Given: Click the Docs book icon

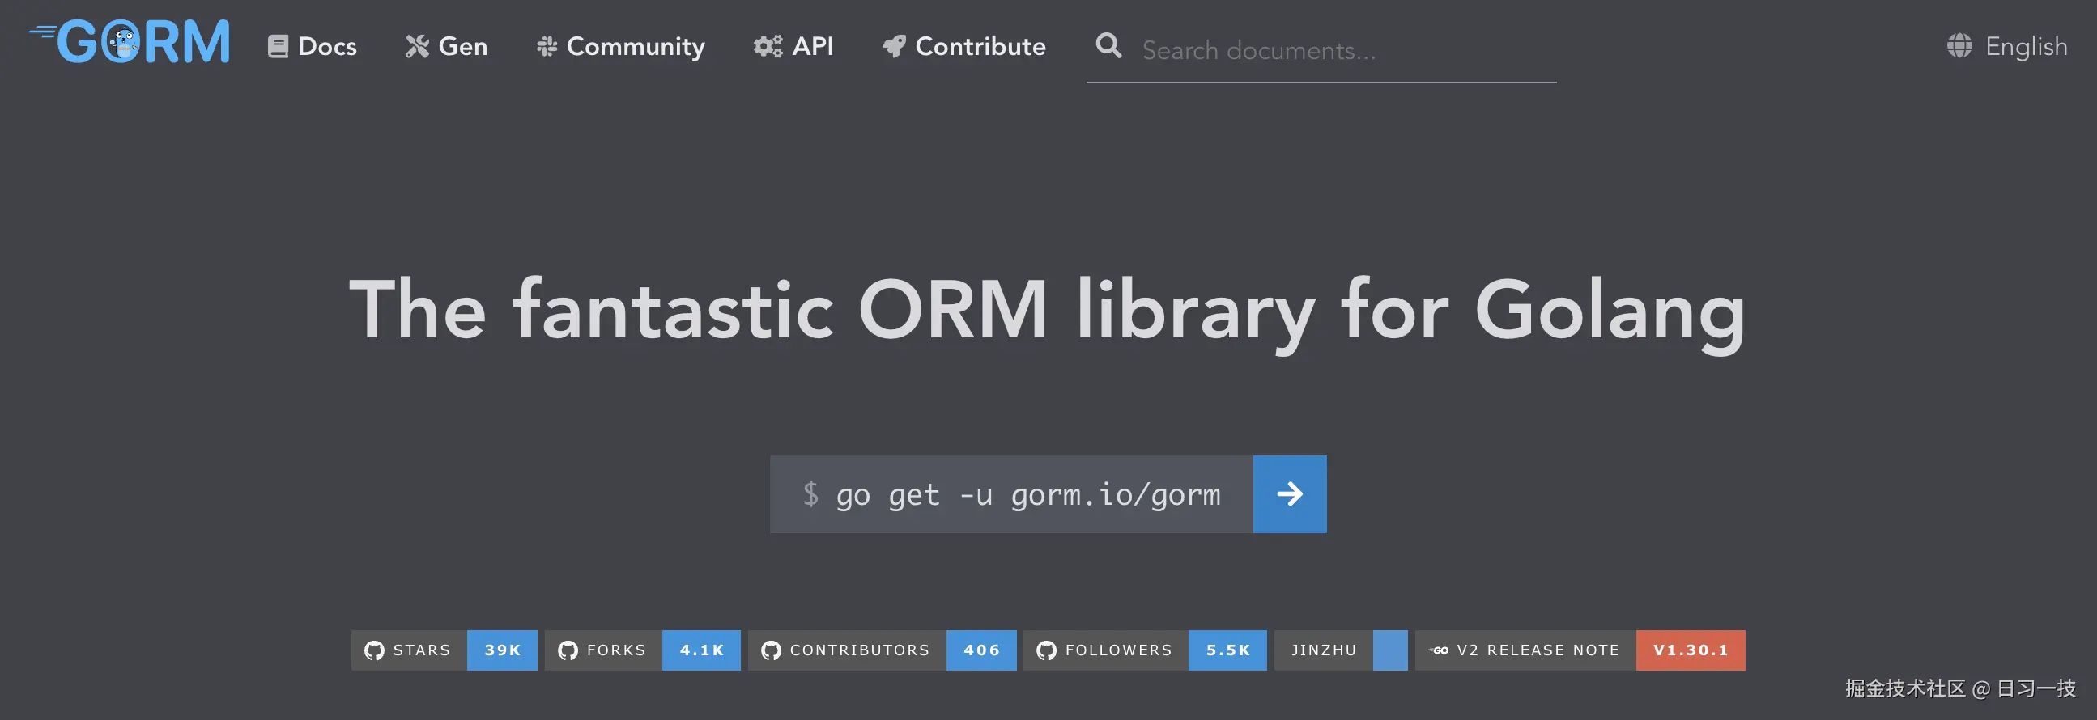Looking at the screenshot, I should tap(278, 46).
